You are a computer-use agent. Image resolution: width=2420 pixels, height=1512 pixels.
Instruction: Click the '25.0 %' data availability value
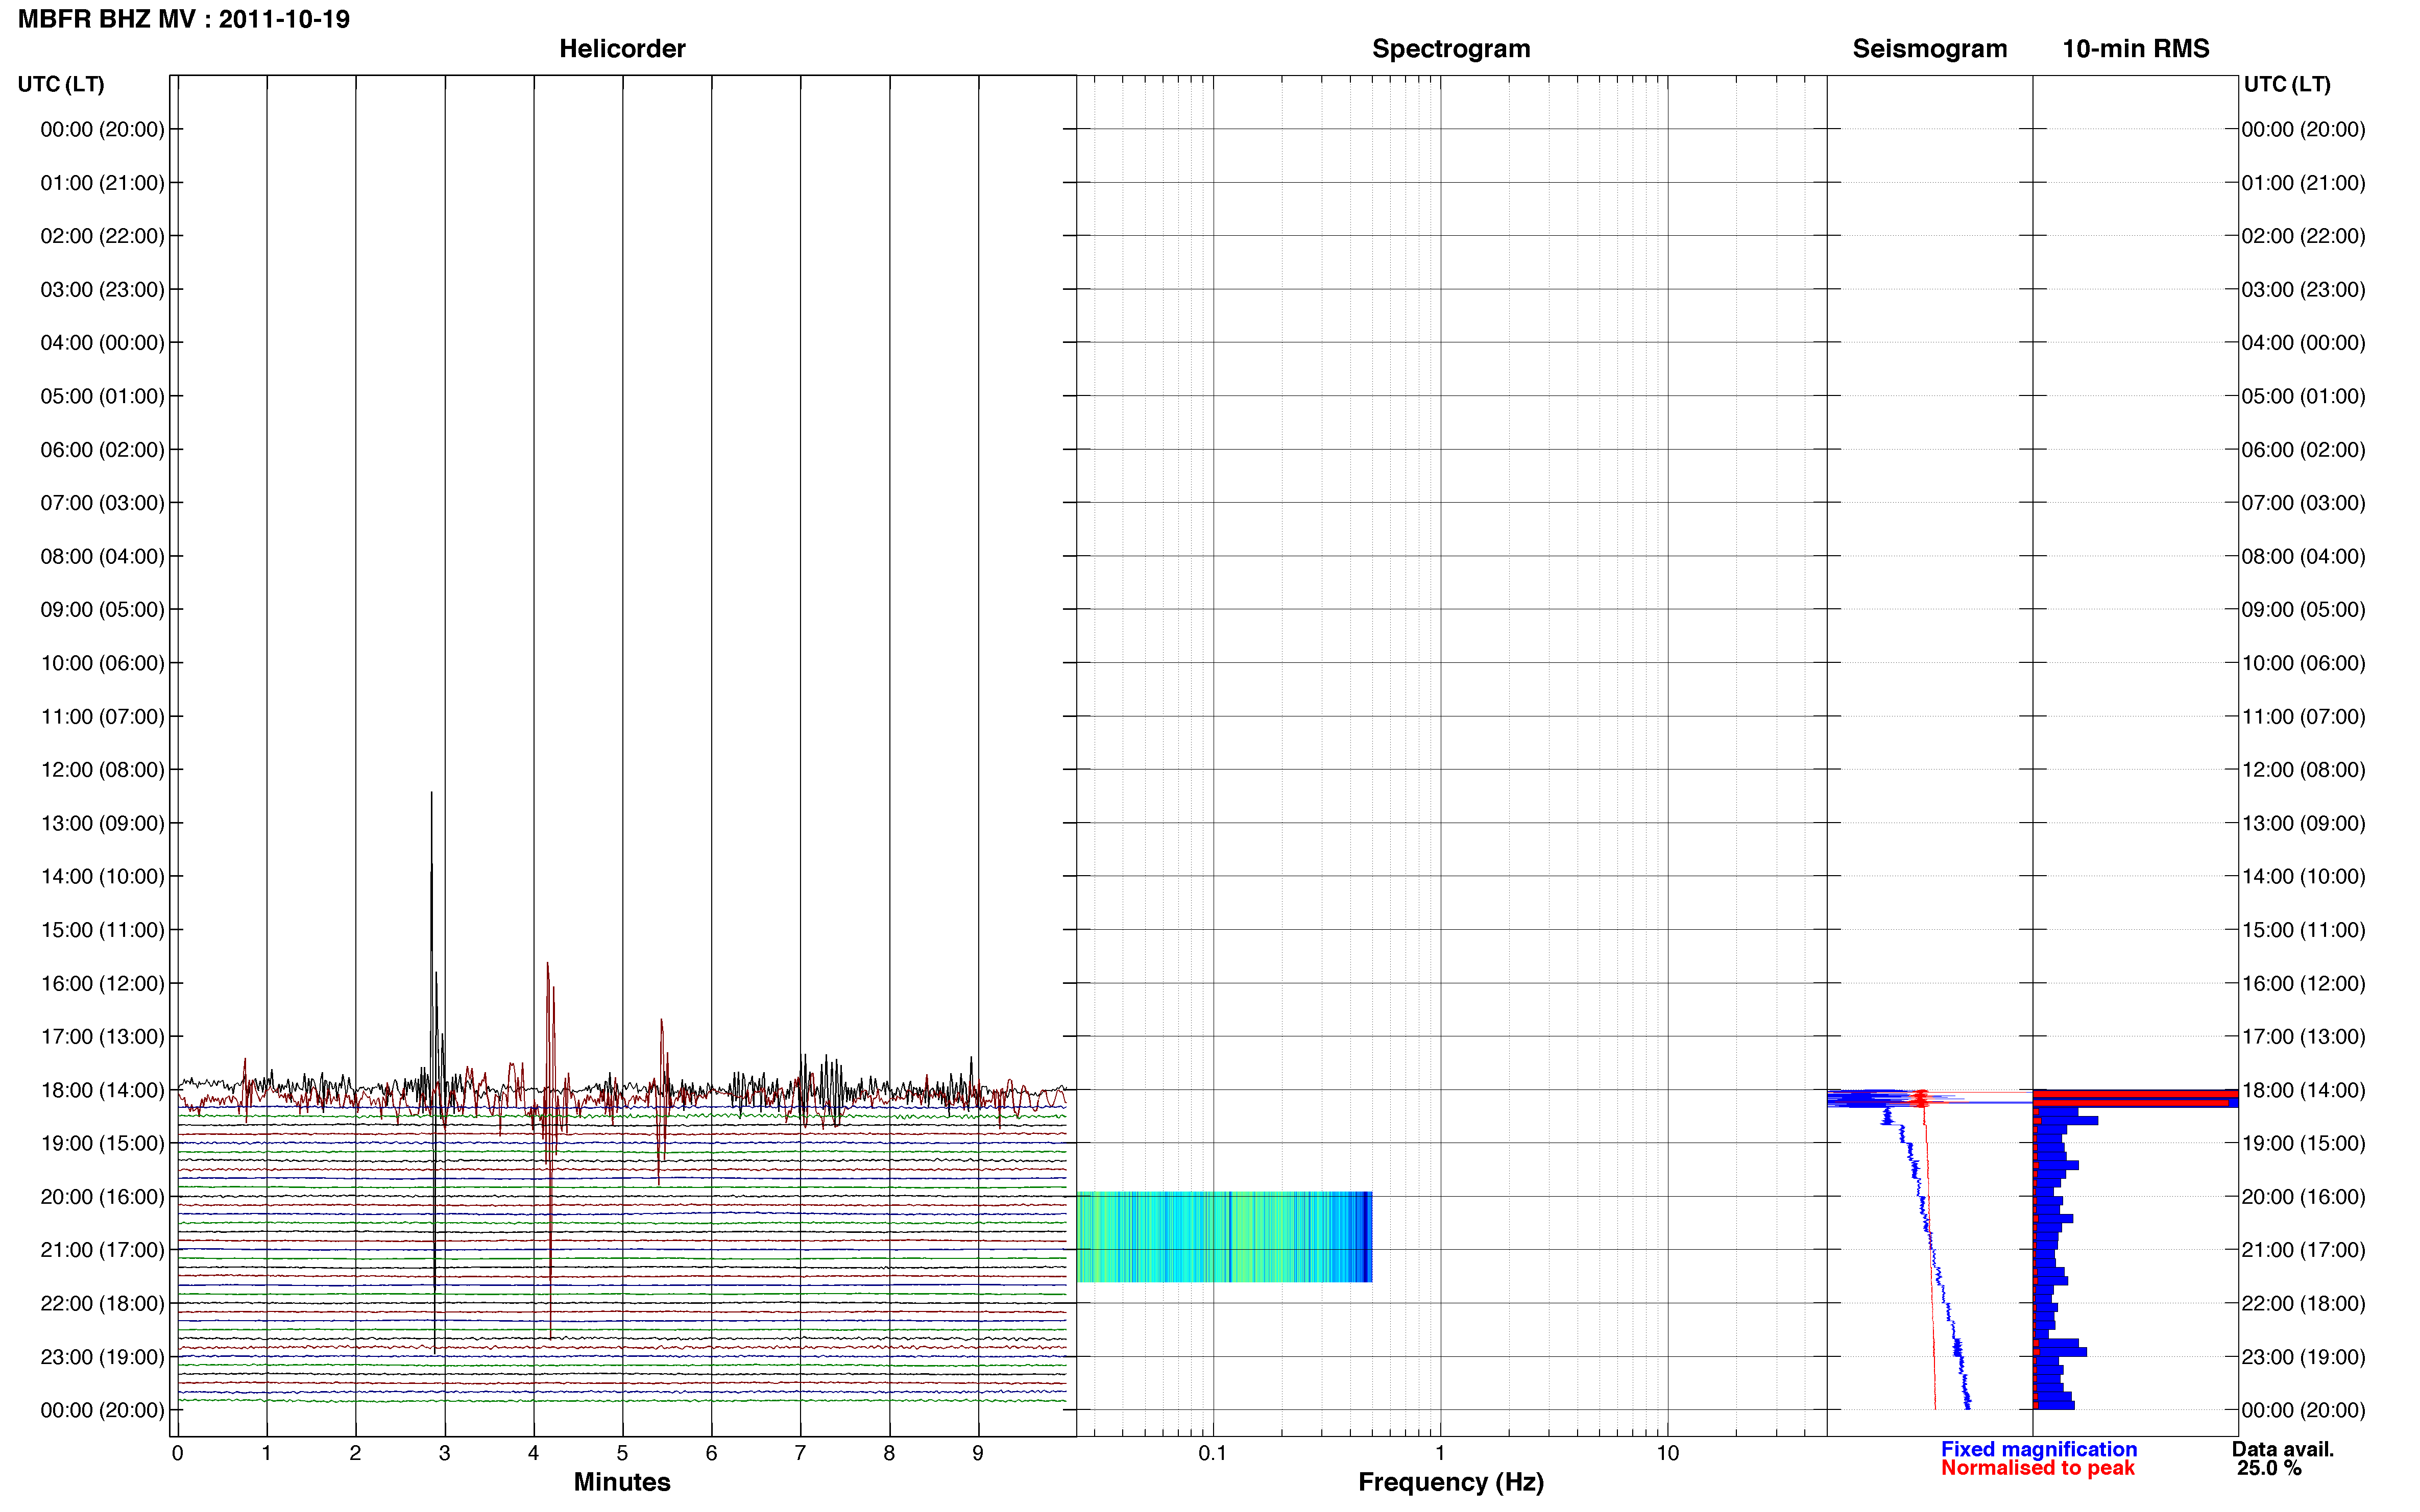[2269, 1468]
